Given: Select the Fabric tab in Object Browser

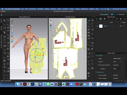Looking at the screenshot, I should click(101, 19).
